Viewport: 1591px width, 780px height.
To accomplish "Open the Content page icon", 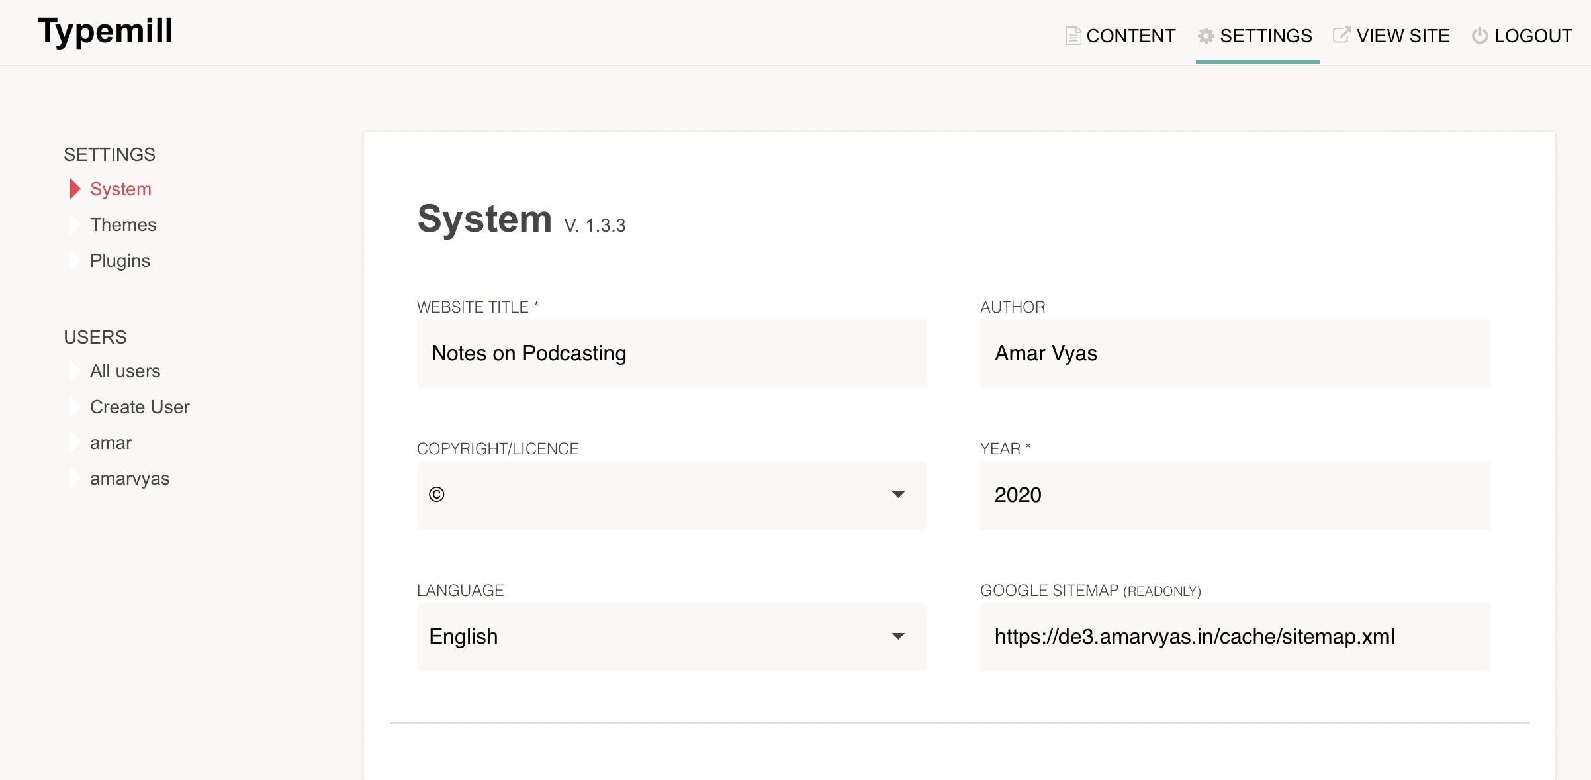I will pos(1073,36).
